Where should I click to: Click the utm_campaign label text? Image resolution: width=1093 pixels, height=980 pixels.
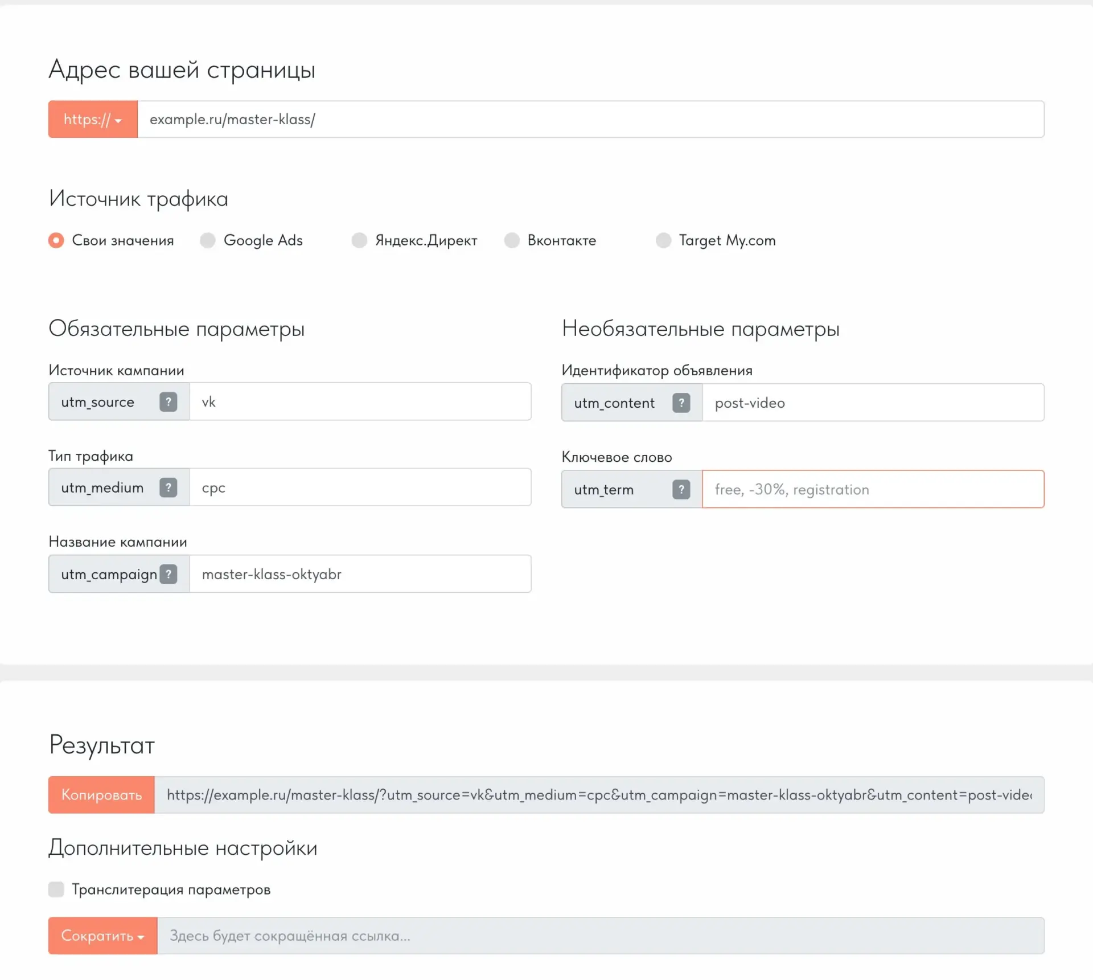click(x=109, y=575)
